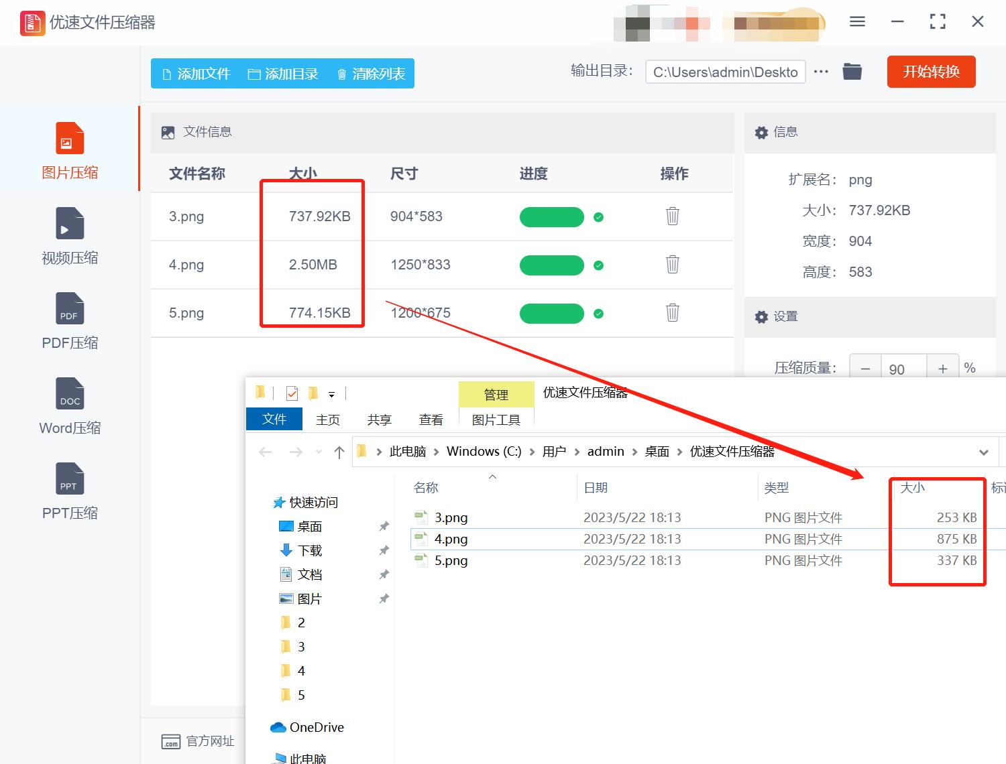Click 添加目录 to add a folder
Screen dimensions: 1006x764
(x=282, y=74)
